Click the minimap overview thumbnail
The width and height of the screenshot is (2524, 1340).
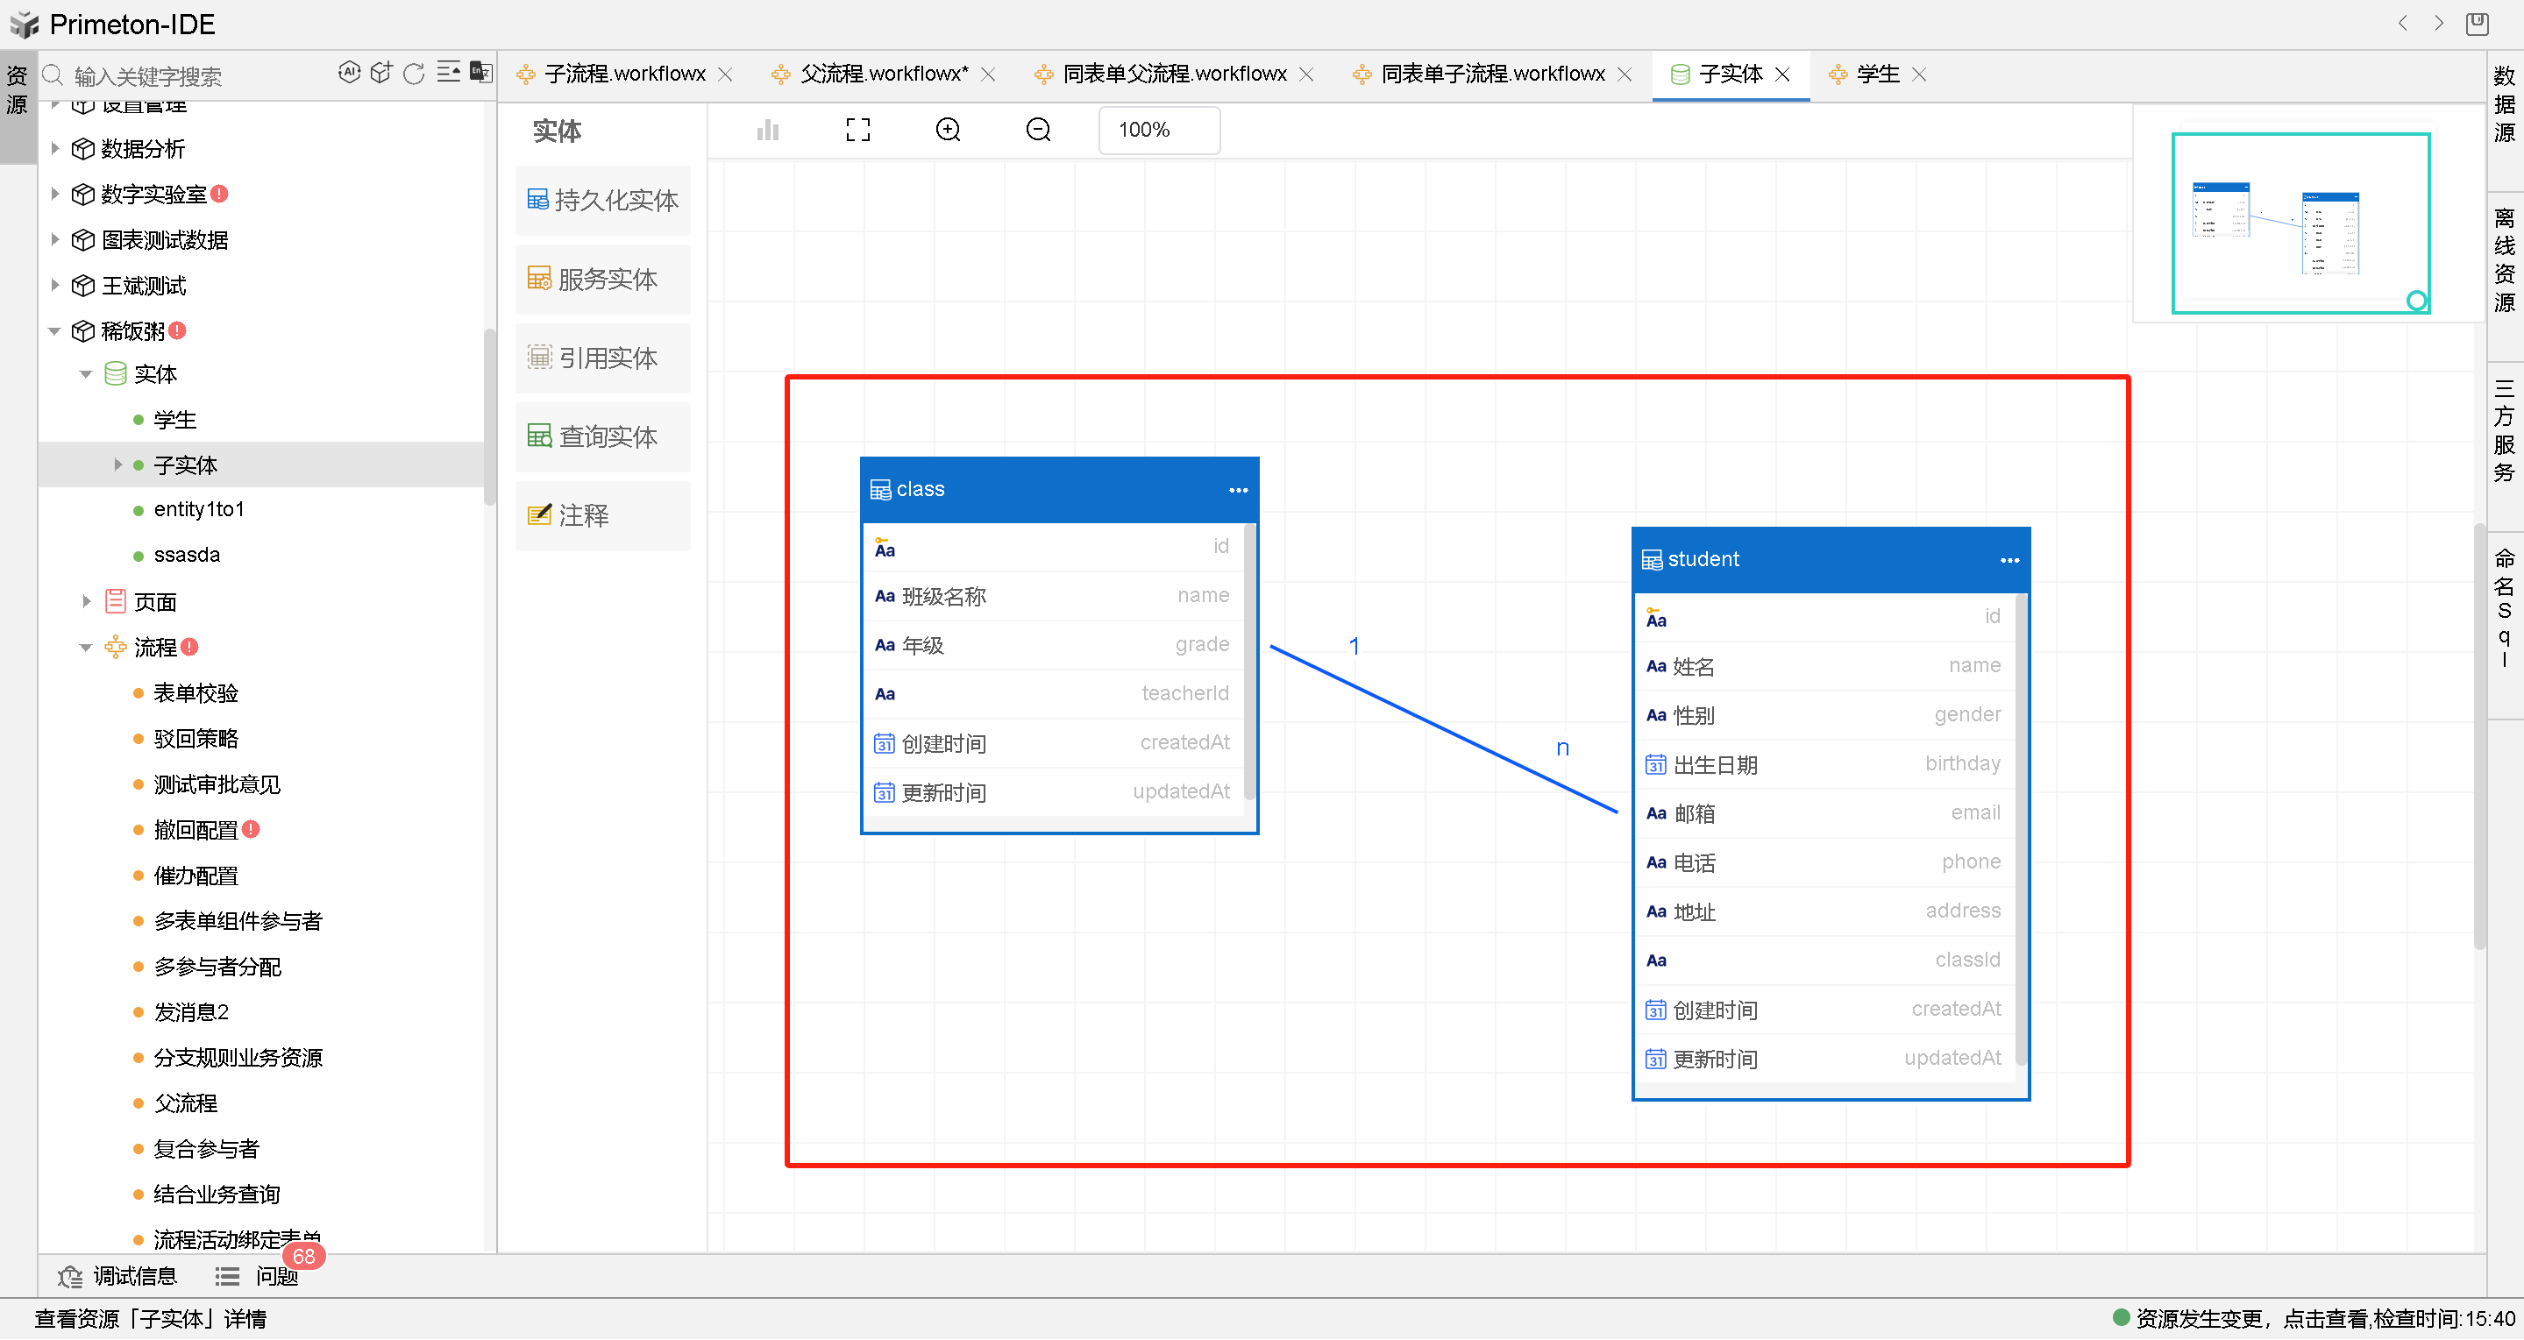tap(2300, 223)
